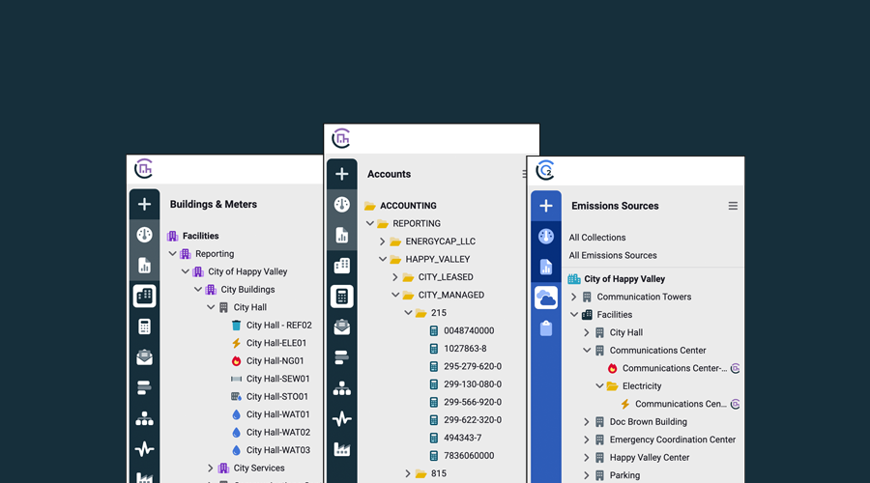The height and width of the screenshot is (483, 870).
Task: Open the clipboard icon in Emissions sidebar
Action: 545,328
